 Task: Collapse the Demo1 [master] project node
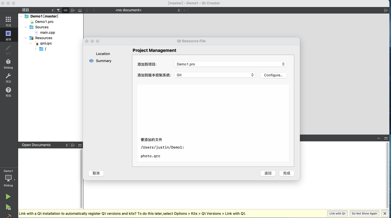[21, 16]
